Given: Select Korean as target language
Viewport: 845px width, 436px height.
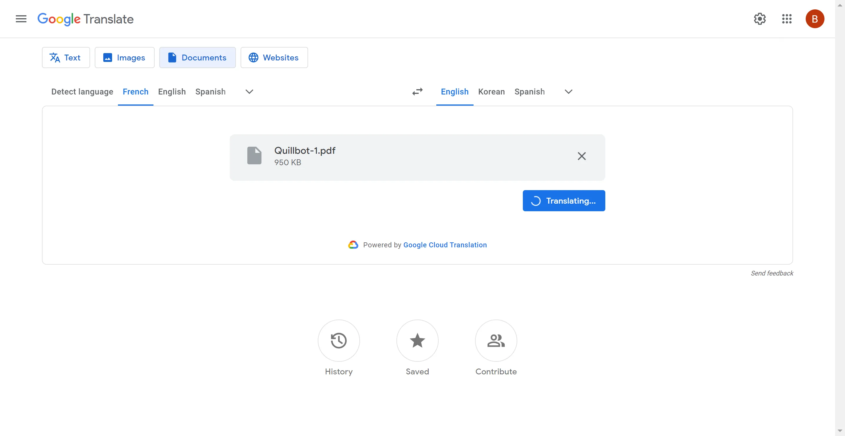Looking at the screenshot, I should (x=491, y=92).
